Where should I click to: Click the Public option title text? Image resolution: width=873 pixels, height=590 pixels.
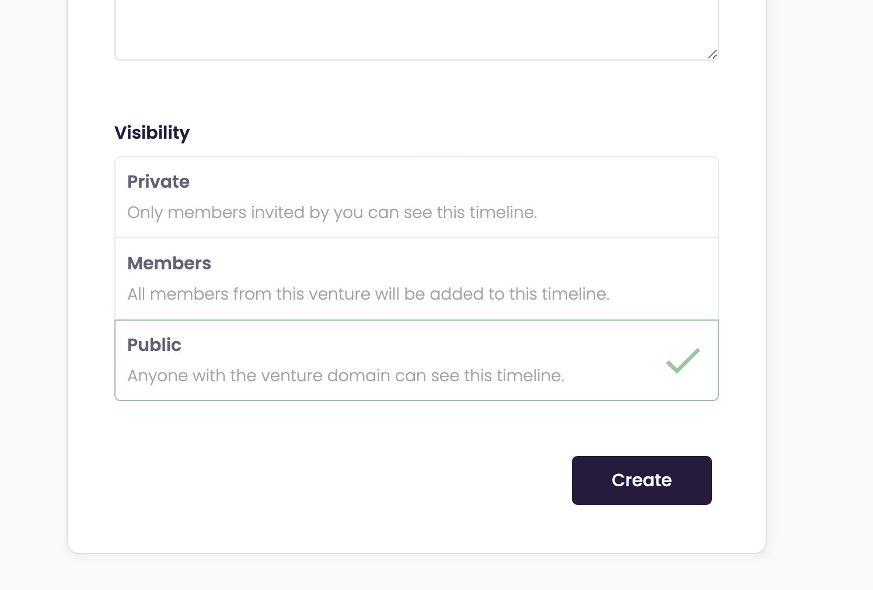(x=154, y=345)
